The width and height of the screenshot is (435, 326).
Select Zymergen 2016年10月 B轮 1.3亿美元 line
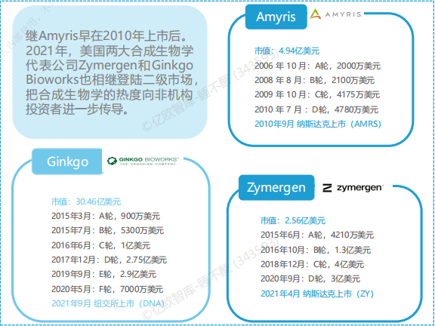tap(316, 250)
